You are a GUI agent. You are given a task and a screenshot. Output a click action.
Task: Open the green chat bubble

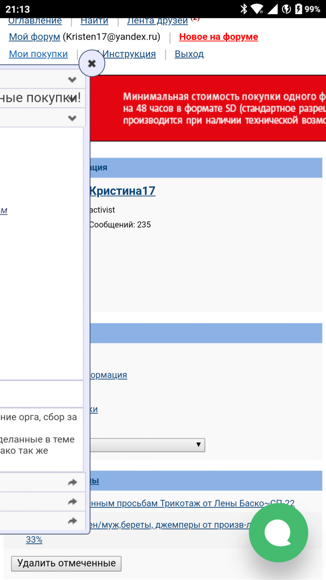pos(278,533)
